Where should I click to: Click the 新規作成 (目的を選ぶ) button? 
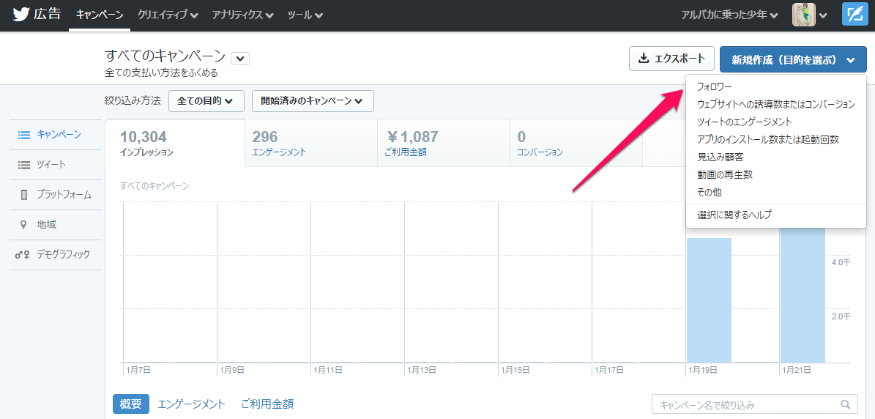pos(792,59)
